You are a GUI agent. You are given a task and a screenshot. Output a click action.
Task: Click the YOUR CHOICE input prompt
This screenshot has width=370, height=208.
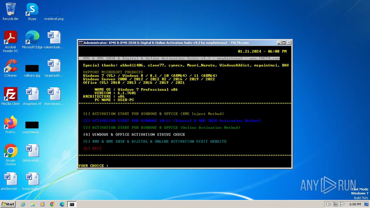point(93,166)
